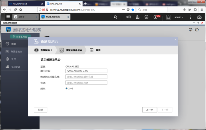Click the Firefox search box
The image size is (206, 130).
coord(153,10)
